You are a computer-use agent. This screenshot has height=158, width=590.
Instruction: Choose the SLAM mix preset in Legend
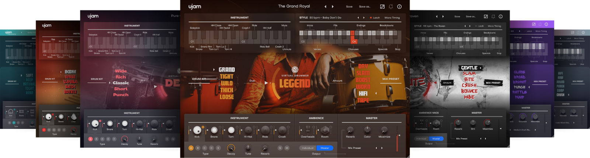click(x=363, y=73)
